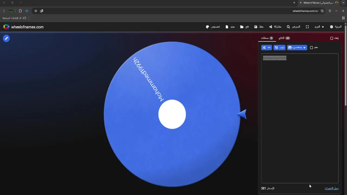Image resolution: width=347 pixels, height=195 pixels.
Task: Sort entries with the ترتيب button
Action: [x=279, y=48]
